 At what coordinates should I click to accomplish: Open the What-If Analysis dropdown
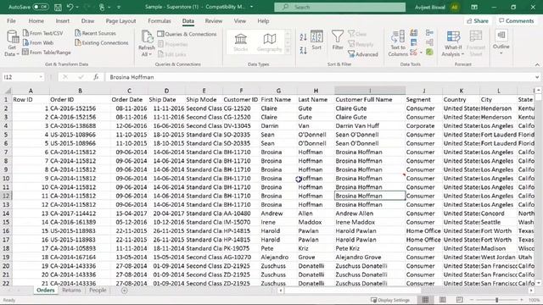[x=453, y=43]
